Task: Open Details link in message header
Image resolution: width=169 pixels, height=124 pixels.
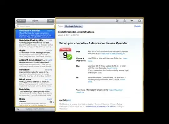Action: 137,26
